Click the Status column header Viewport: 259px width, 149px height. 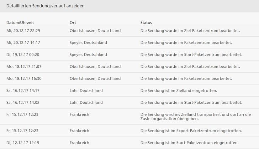(146, 22)
